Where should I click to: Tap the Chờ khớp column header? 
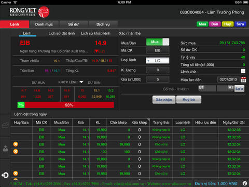[118, 123]
